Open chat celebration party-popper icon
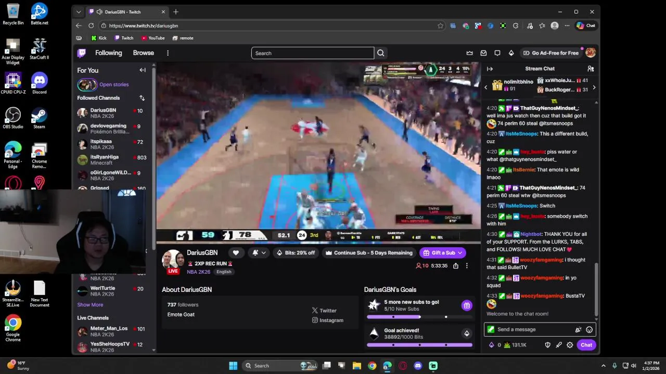Screen dimensions: 666x374 click(x=578, y=329)
